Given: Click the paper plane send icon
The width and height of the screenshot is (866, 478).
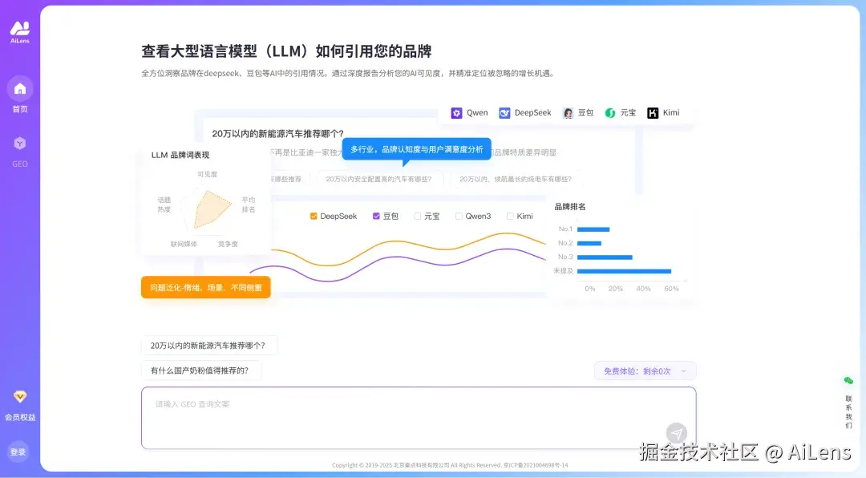Looking at the screenshot, I should coord(676,432).
